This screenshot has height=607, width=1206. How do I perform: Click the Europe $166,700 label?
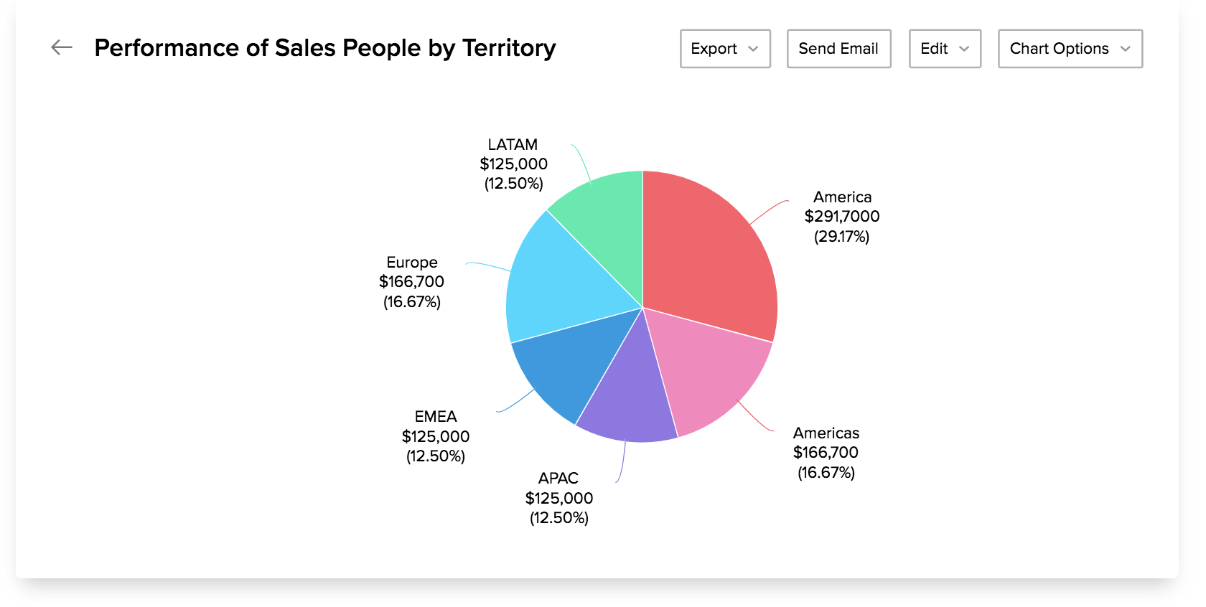click(411, 282)
